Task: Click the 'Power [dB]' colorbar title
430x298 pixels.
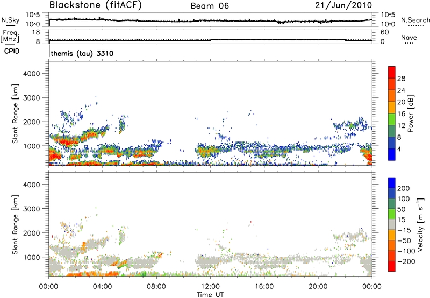Action: click(410, 113)
